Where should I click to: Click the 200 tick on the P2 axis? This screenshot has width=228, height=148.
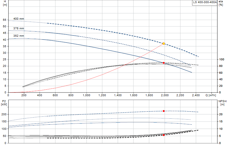coord(4,114)
